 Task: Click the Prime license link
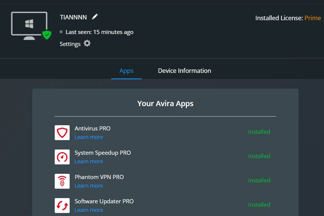[313, 18]
